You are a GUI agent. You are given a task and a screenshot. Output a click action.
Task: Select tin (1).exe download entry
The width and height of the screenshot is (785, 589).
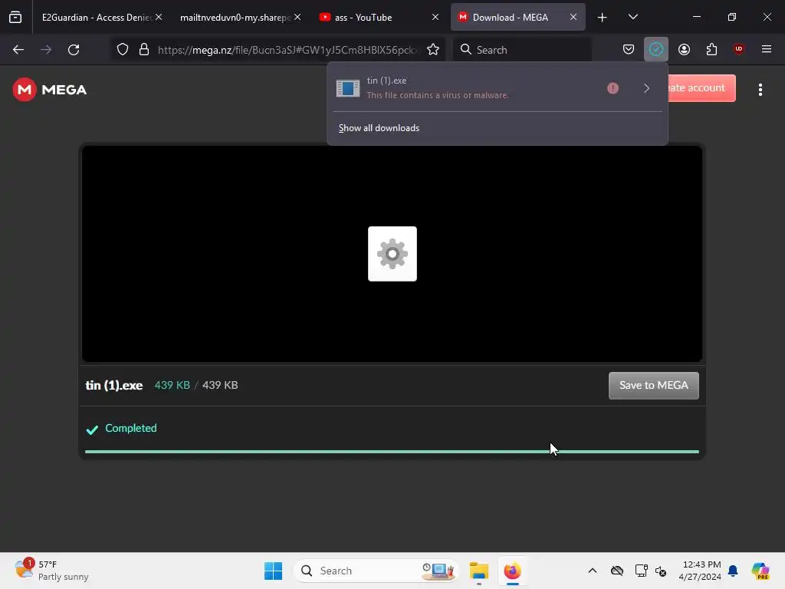[466, 88]
